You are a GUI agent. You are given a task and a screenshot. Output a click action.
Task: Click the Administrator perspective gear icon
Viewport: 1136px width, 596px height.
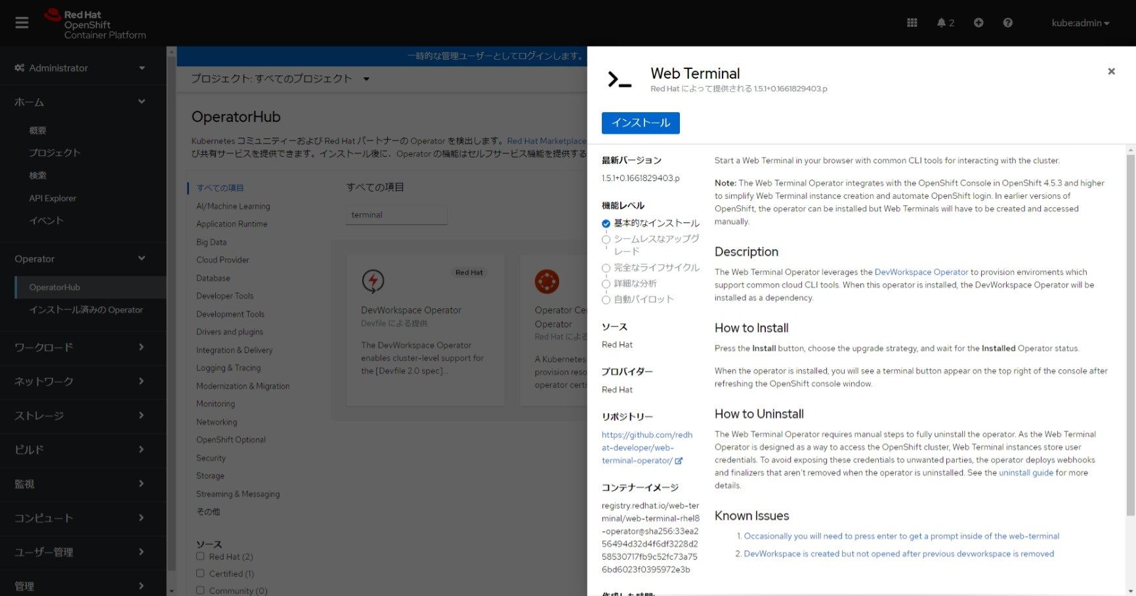(20, 68)
